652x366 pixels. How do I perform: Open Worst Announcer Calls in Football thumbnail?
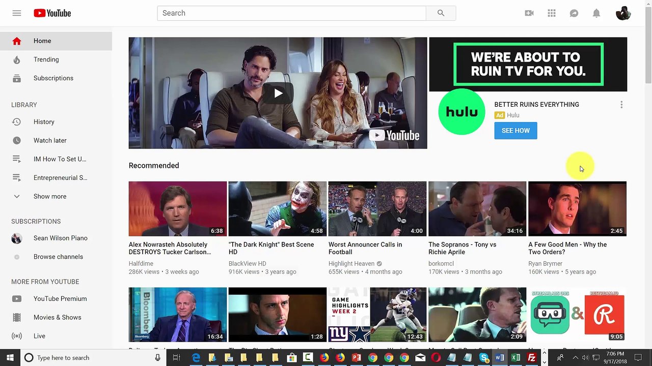coord(377,209)
